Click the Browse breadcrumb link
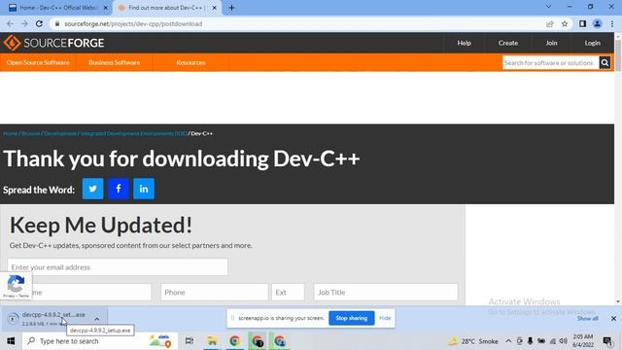 click(x=31, y=133)
